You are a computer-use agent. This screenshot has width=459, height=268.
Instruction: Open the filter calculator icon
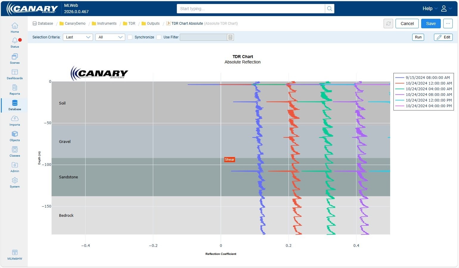(230, 37)
